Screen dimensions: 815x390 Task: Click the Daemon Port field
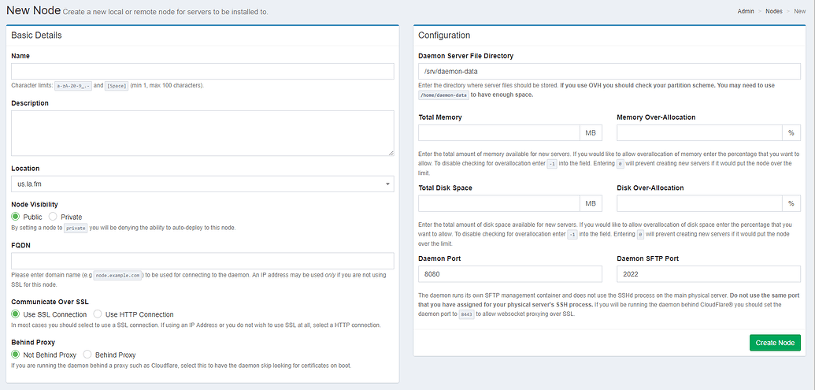click(510, 273)
